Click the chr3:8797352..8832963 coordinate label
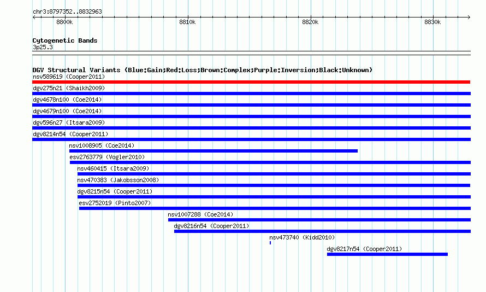486x292 pixels. point(67,11)
